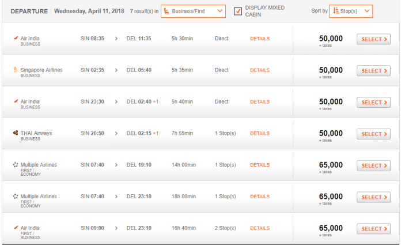This screenshot has width=401, height=245.
Task: Click the 'DEPARTURE' heading
Action: [29, 12]
